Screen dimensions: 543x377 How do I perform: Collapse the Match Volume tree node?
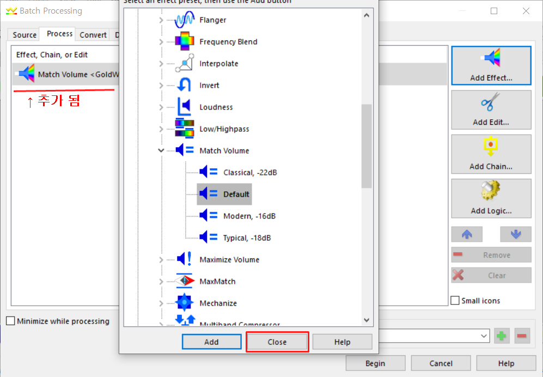[x=161, y=150]
